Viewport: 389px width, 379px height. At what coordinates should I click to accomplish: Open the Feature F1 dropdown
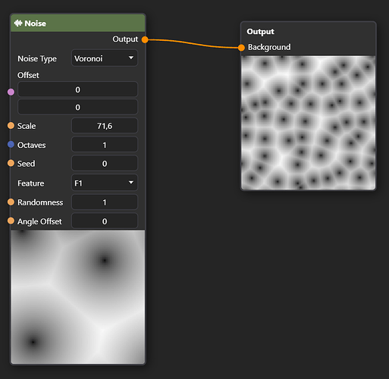(105, 183)
